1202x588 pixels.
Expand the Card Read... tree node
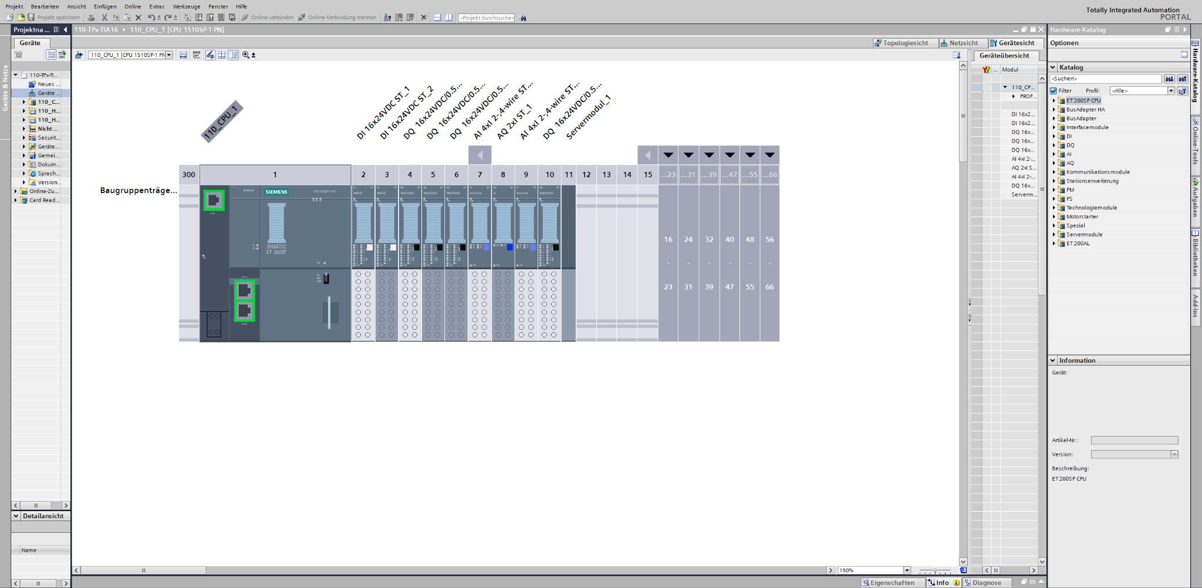click(x=16, y=200)
